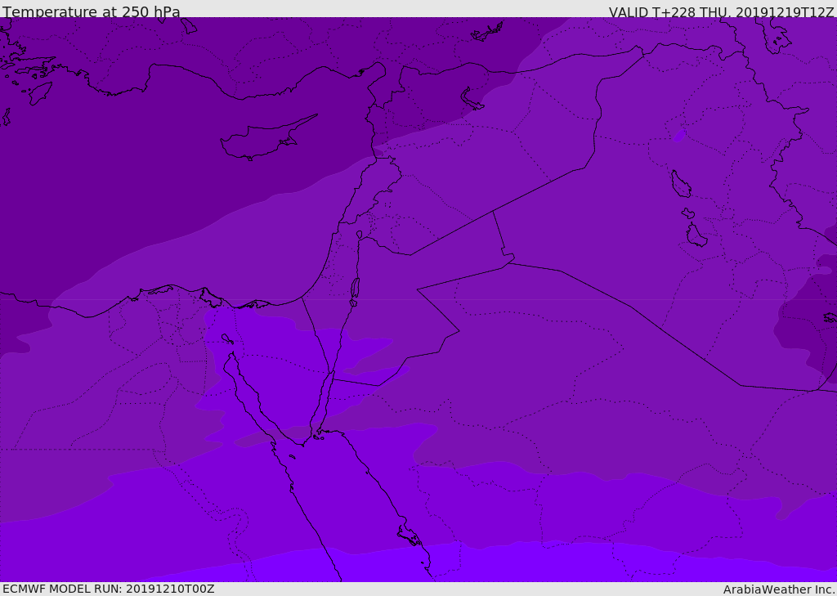Click the 'VALID T+228 THU. 20191219T12Z' label

pyautogui.click(x=721, y=12)
